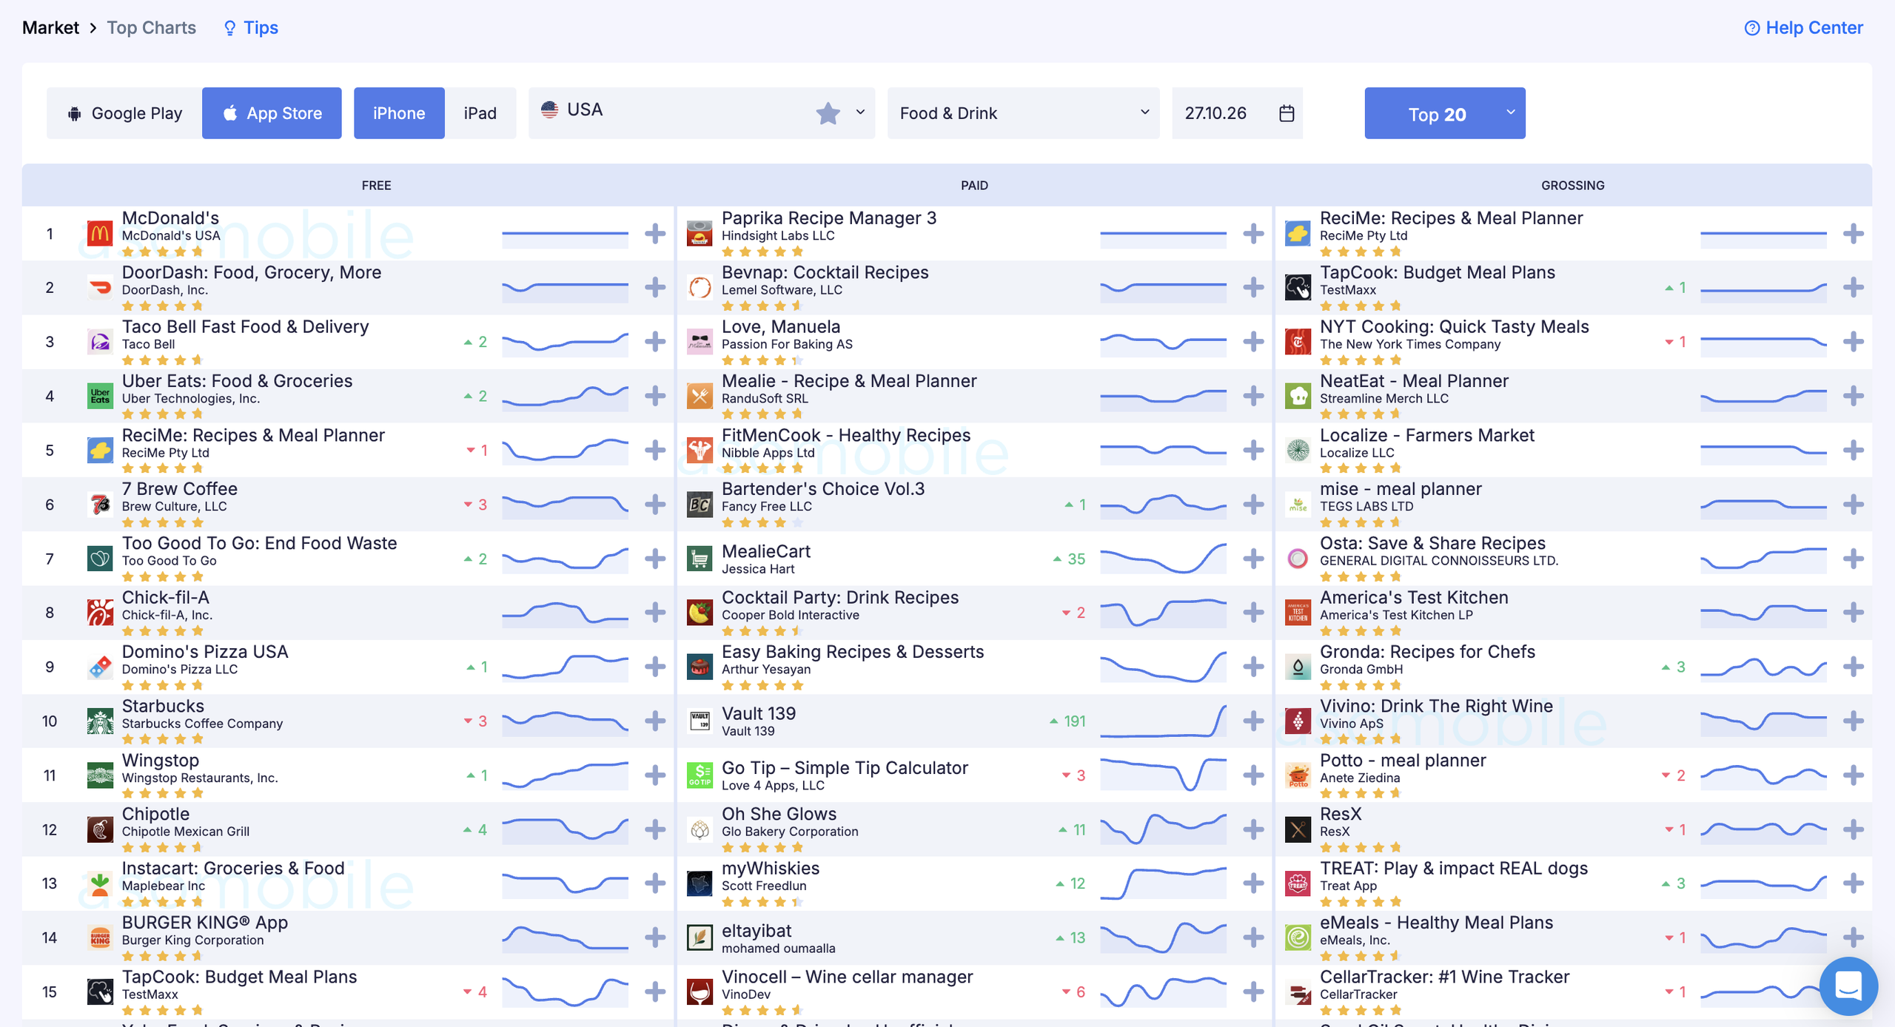Open the Help Center link
The image size is (1895, 1027).
pos(1804,27)
